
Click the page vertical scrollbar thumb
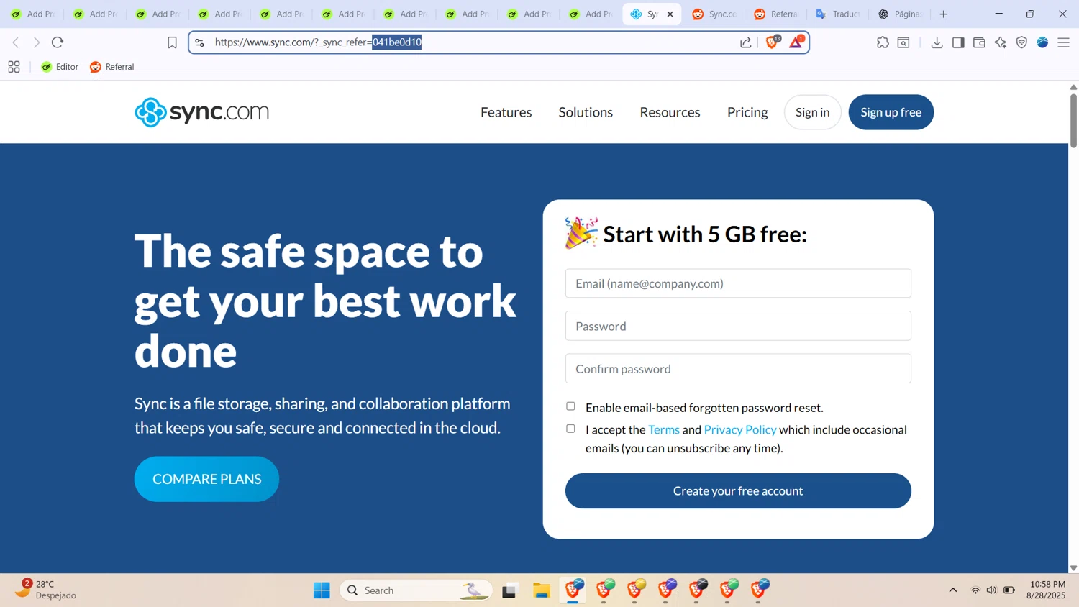click(x=1073, y=120)
